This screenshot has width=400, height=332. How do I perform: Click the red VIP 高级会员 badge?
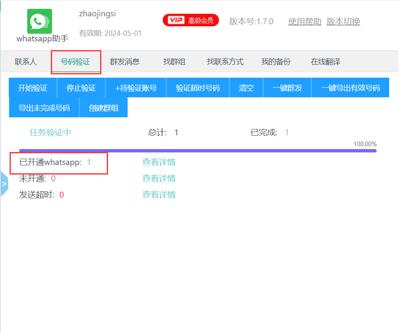(x=191, y=20)
